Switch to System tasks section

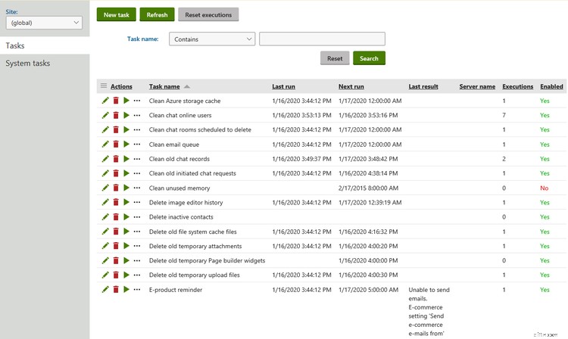tap(28, 64)
